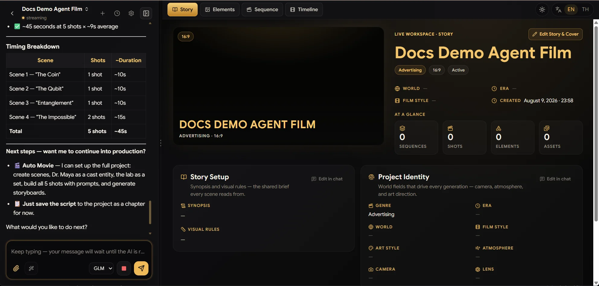Switch language to TH
The height and width of the screenshot is (286, 599).
click(x=585, y=9)
